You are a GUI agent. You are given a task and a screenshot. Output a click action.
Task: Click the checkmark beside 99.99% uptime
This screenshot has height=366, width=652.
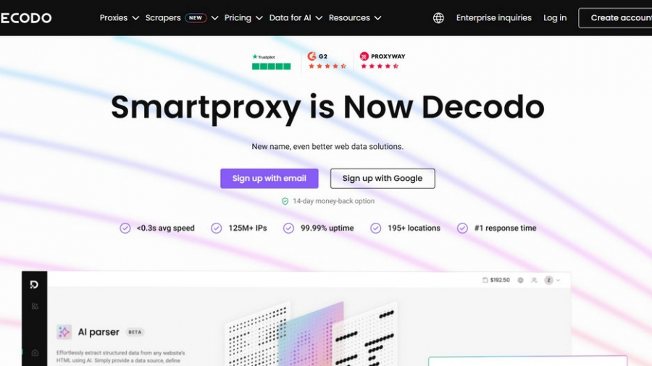(288, 229)
